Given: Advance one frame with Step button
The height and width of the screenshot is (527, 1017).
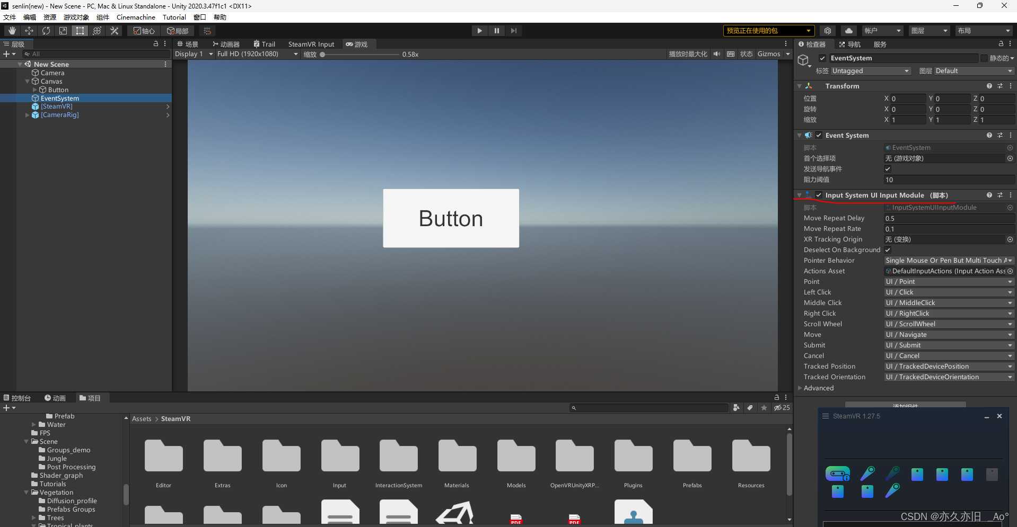Looking at the screenshot, I should click(513, 31).
